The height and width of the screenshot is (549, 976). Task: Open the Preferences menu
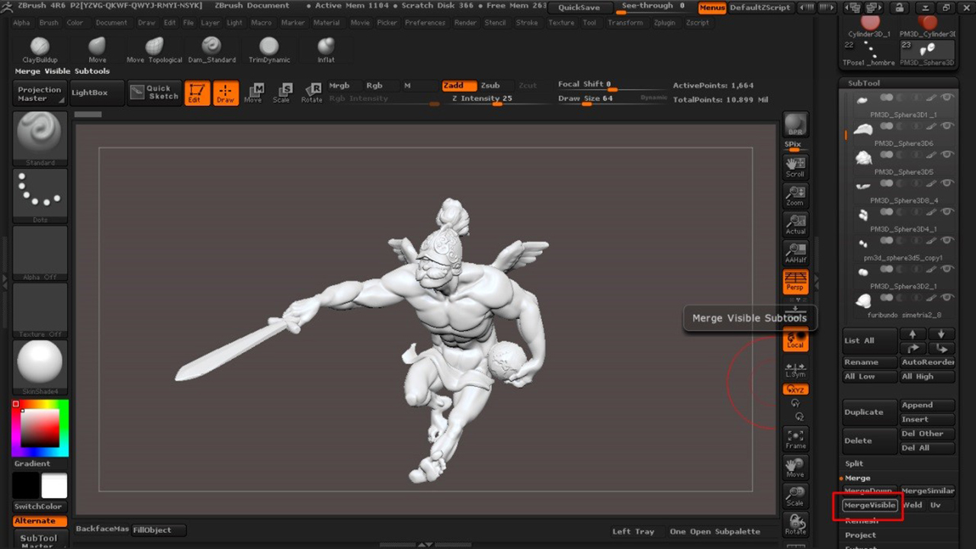[x=425, y=23]
